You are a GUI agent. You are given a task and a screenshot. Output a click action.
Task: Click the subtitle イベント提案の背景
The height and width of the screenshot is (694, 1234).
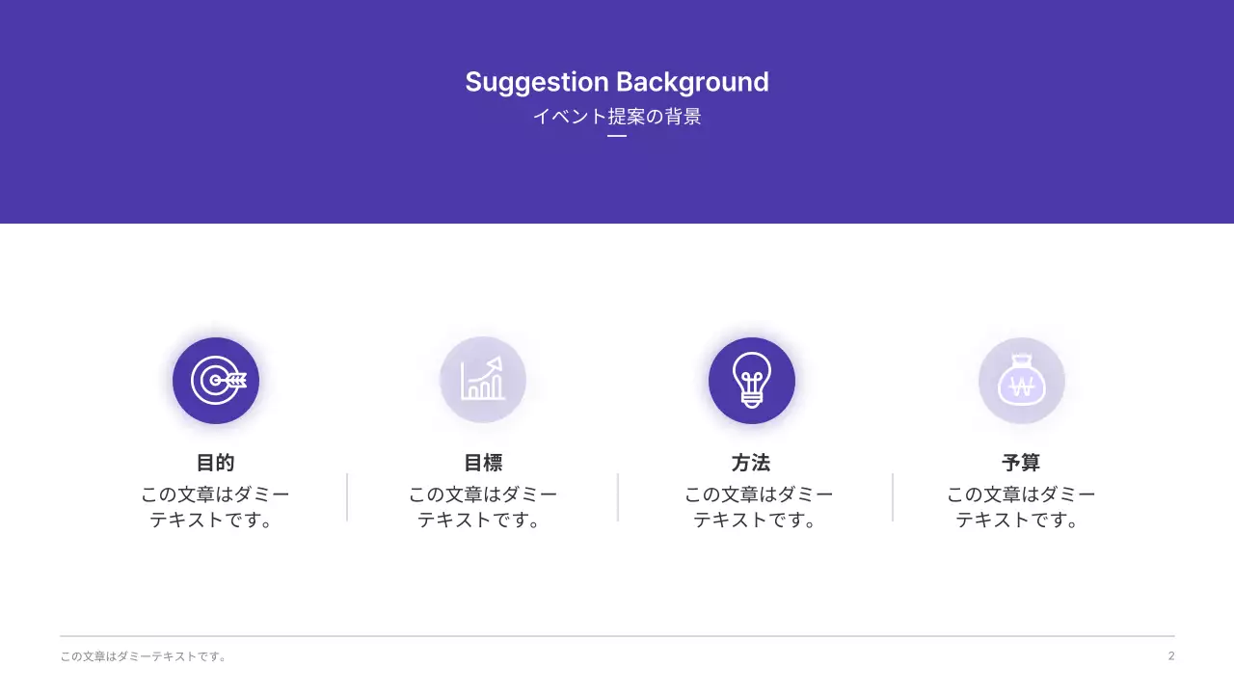pos(617,117)
